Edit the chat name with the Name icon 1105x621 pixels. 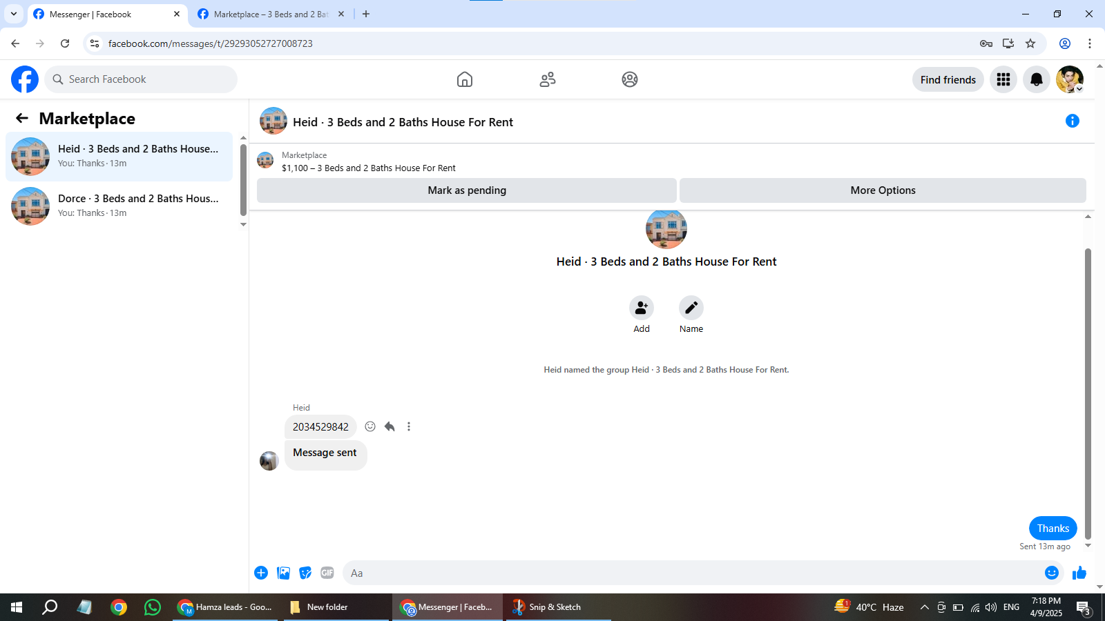tap(691, 308)
